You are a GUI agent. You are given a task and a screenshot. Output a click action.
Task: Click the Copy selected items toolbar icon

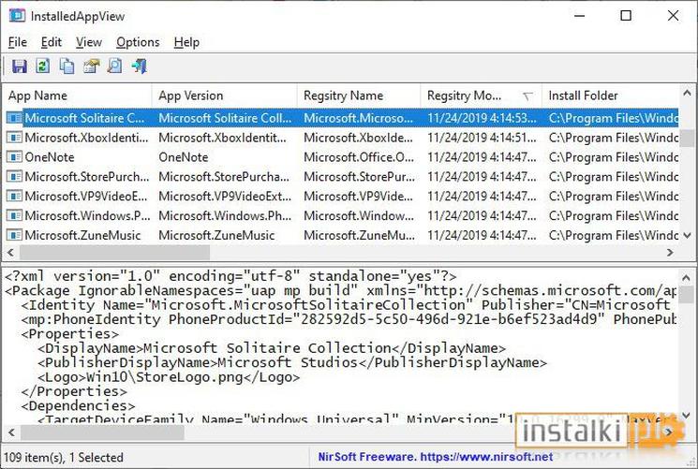67,66
